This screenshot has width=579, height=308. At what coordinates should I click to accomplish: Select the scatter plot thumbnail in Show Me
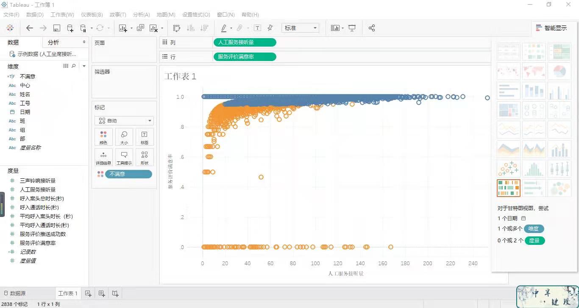coord(508,169)
